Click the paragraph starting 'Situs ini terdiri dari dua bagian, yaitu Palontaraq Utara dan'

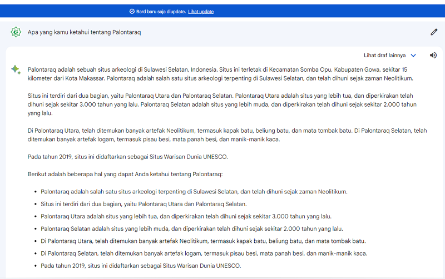[222, 104]
